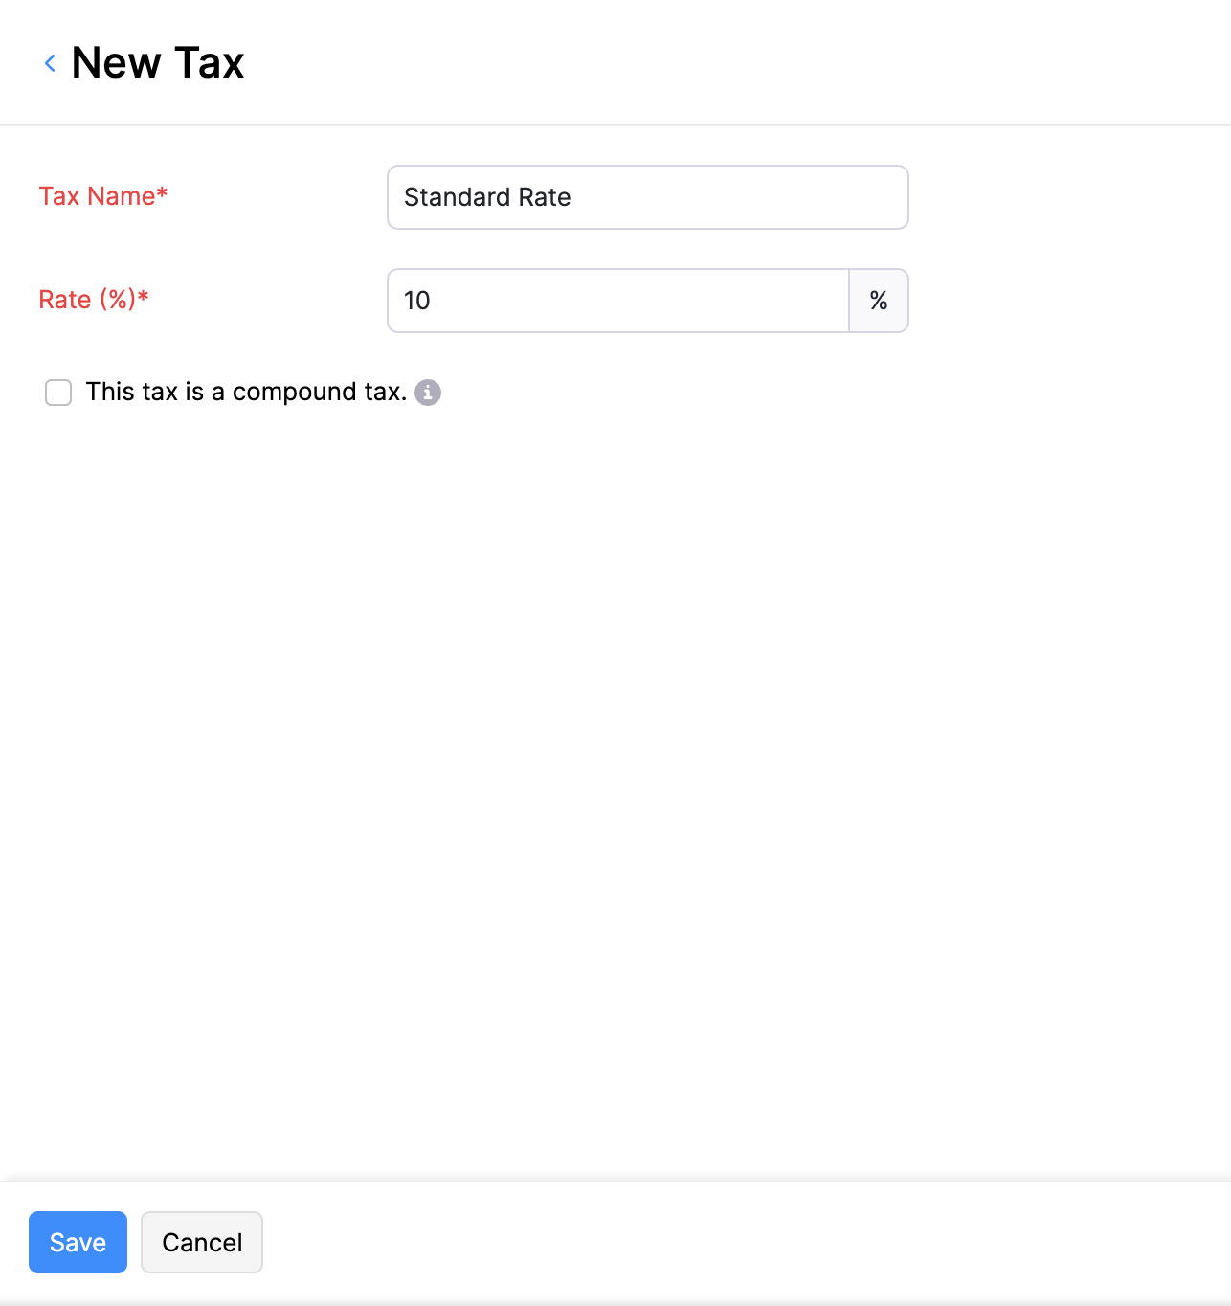This screenshot has width=1231, height=1306.
Task: Tap the navigation chevron in the header
Action: [x=50, y=62]
